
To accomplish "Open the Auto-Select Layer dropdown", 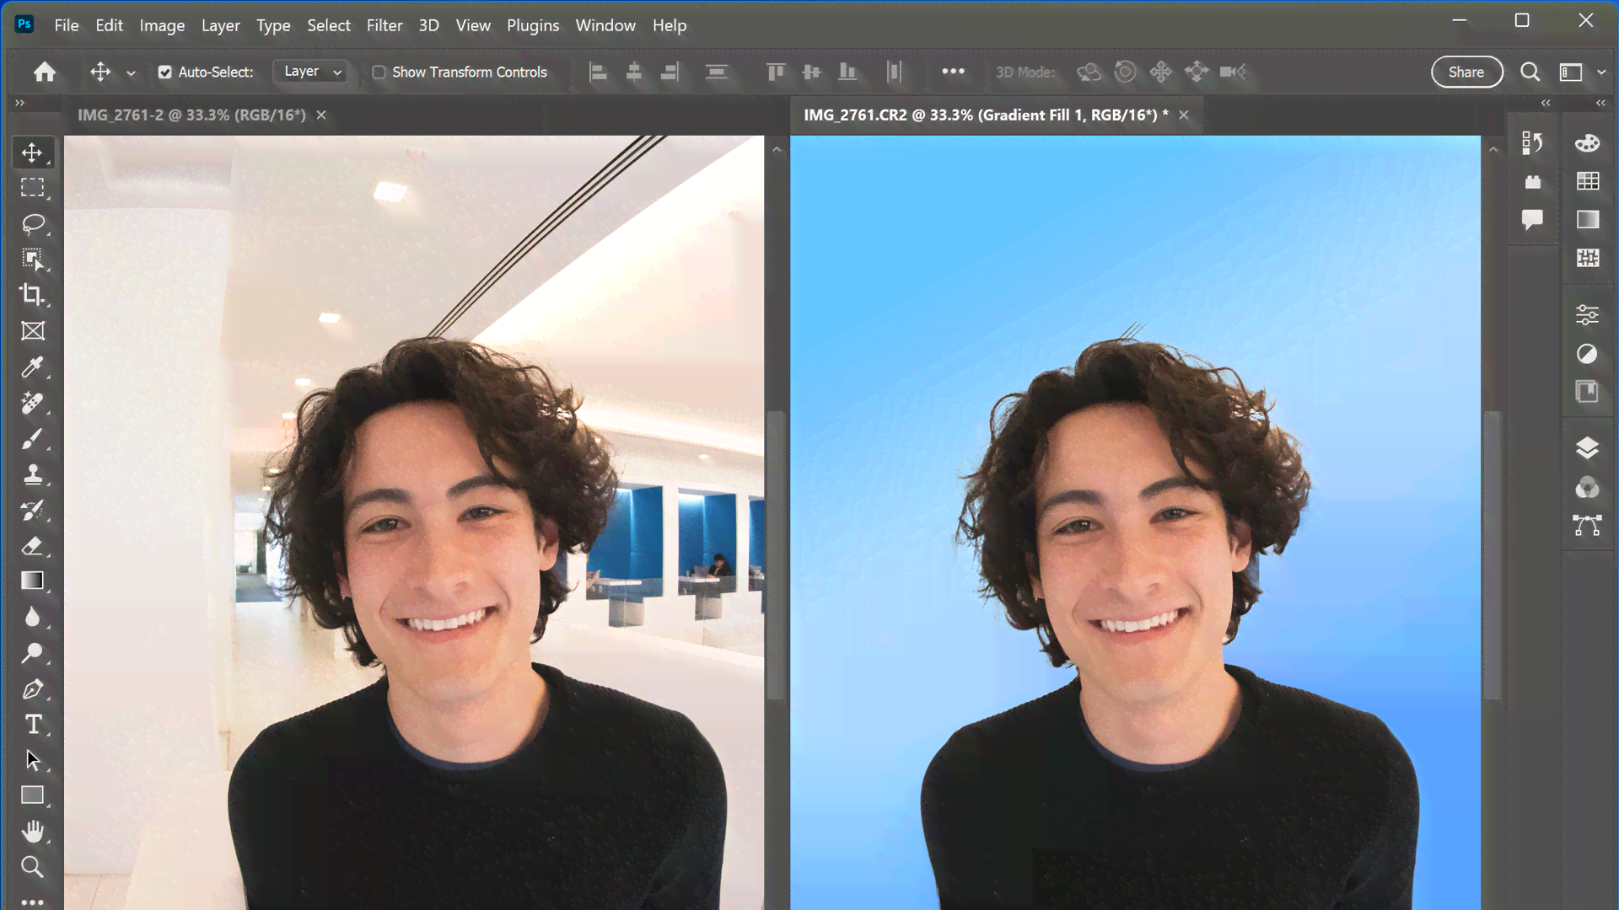I will [311, 72].
